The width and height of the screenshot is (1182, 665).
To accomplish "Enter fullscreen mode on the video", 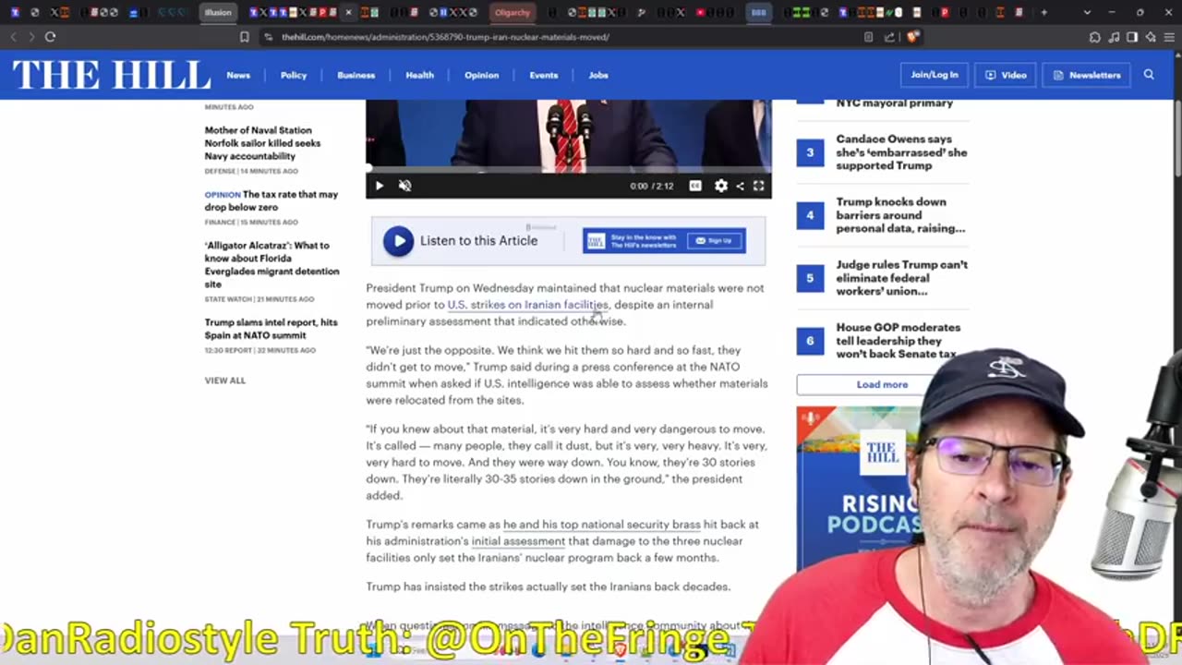I will [x=758, y=186].
